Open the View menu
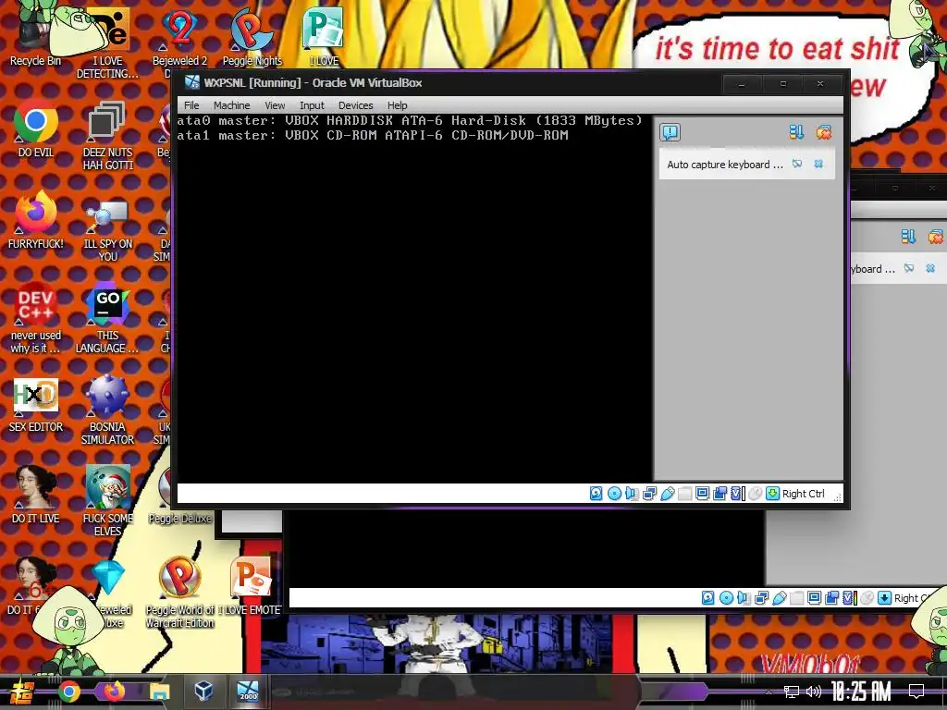The image size is (947, 710). point(275,105)
